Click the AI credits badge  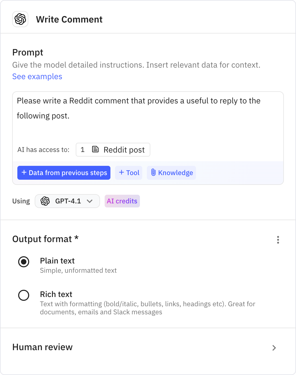coord(122,201)
